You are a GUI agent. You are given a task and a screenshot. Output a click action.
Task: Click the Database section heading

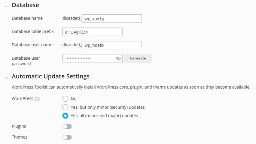25,5
